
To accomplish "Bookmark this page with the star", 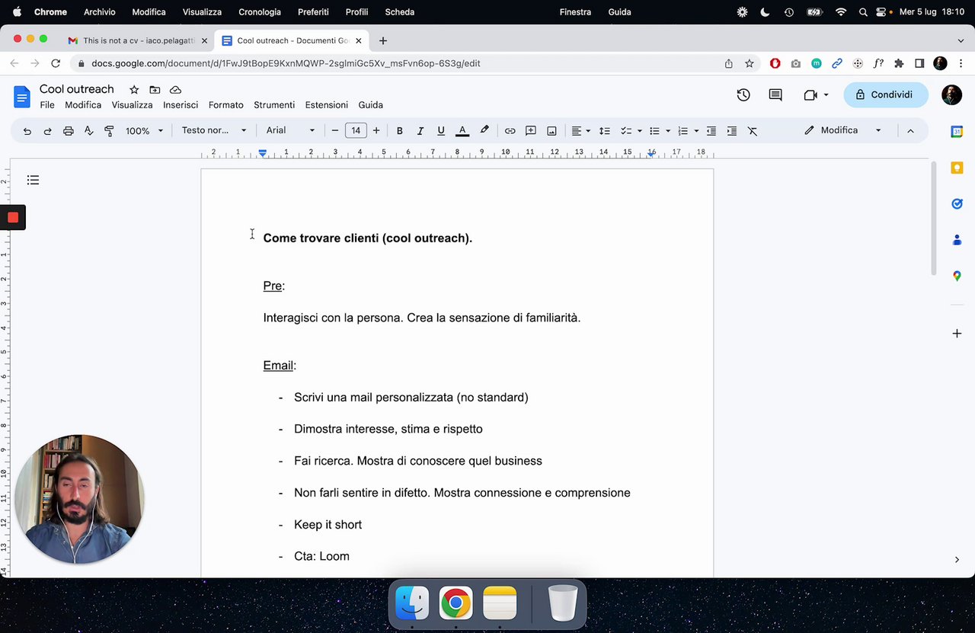I will point(750,64).
